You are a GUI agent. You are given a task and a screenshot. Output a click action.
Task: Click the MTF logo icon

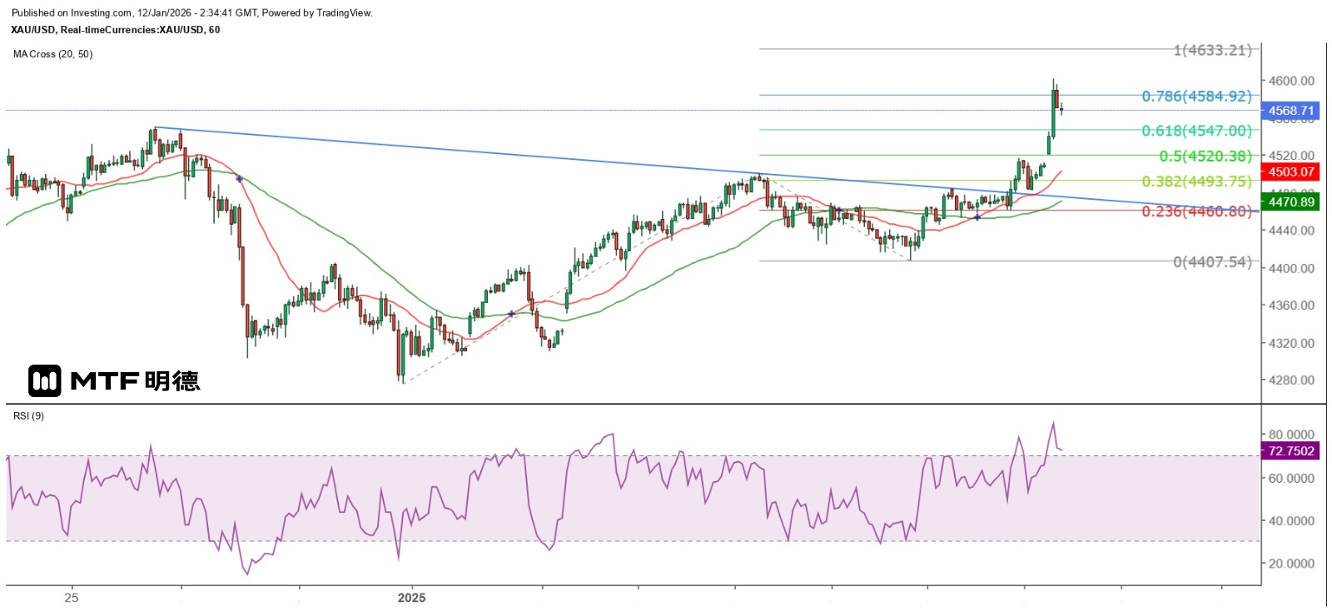click(x=44, y=381)
